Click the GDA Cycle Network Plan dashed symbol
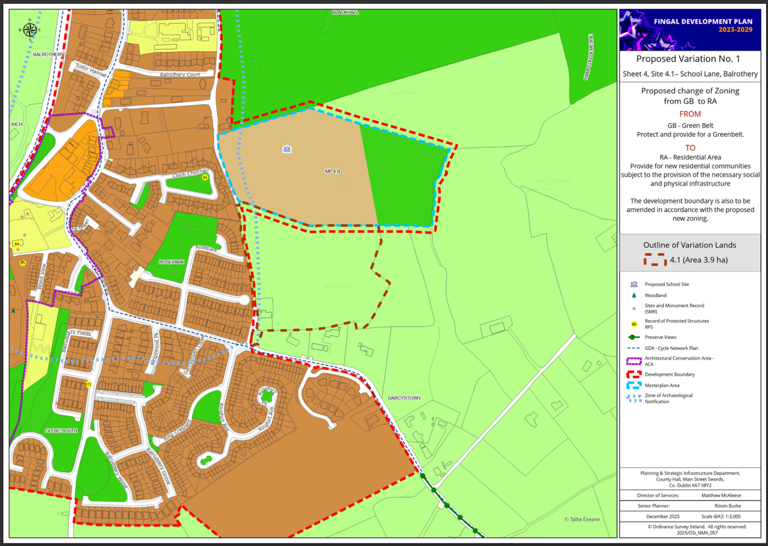Image resolution: width=768 pixels, height=546 pixels. click(x=634, y=348)
